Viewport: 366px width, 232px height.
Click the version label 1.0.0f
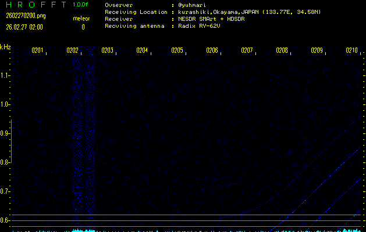(80, 5)
